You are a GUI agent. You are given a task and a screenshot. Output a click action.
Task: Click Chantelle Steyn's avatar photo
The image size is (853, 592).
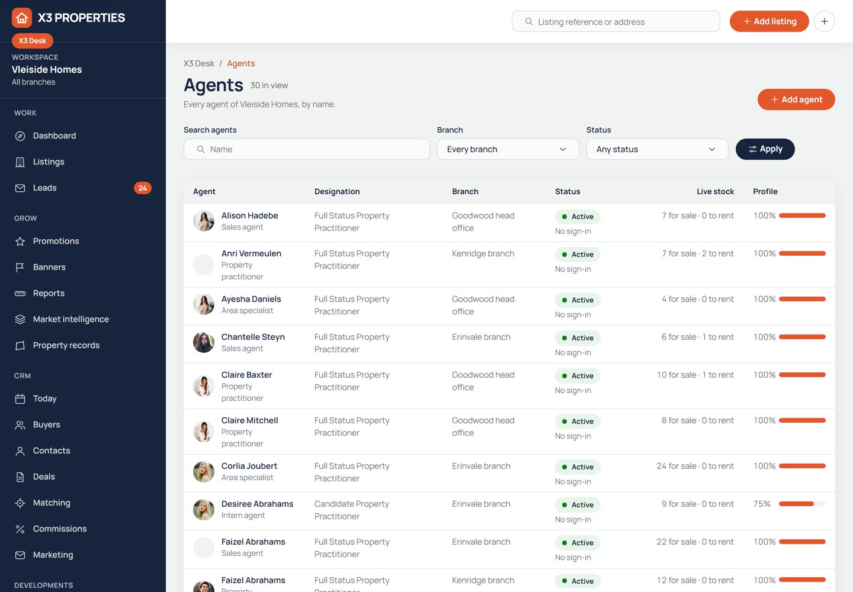(204, 342)
